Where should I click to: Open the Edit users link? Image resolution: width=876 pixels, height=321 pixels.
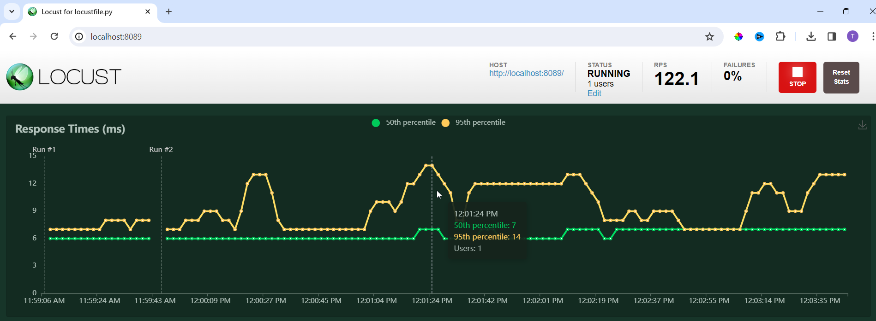coord(594,93)
